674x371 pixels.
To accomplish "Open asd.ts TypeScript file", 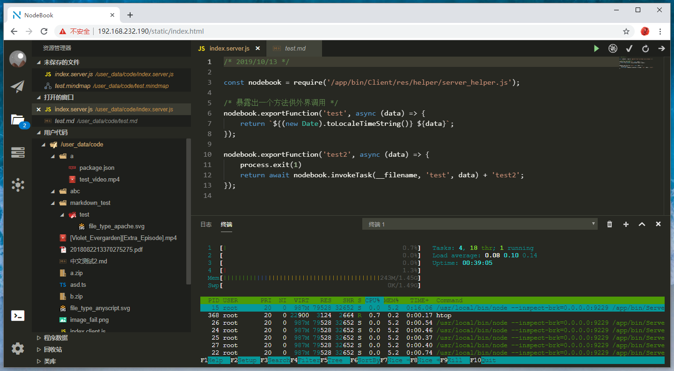I will point(78,285).
